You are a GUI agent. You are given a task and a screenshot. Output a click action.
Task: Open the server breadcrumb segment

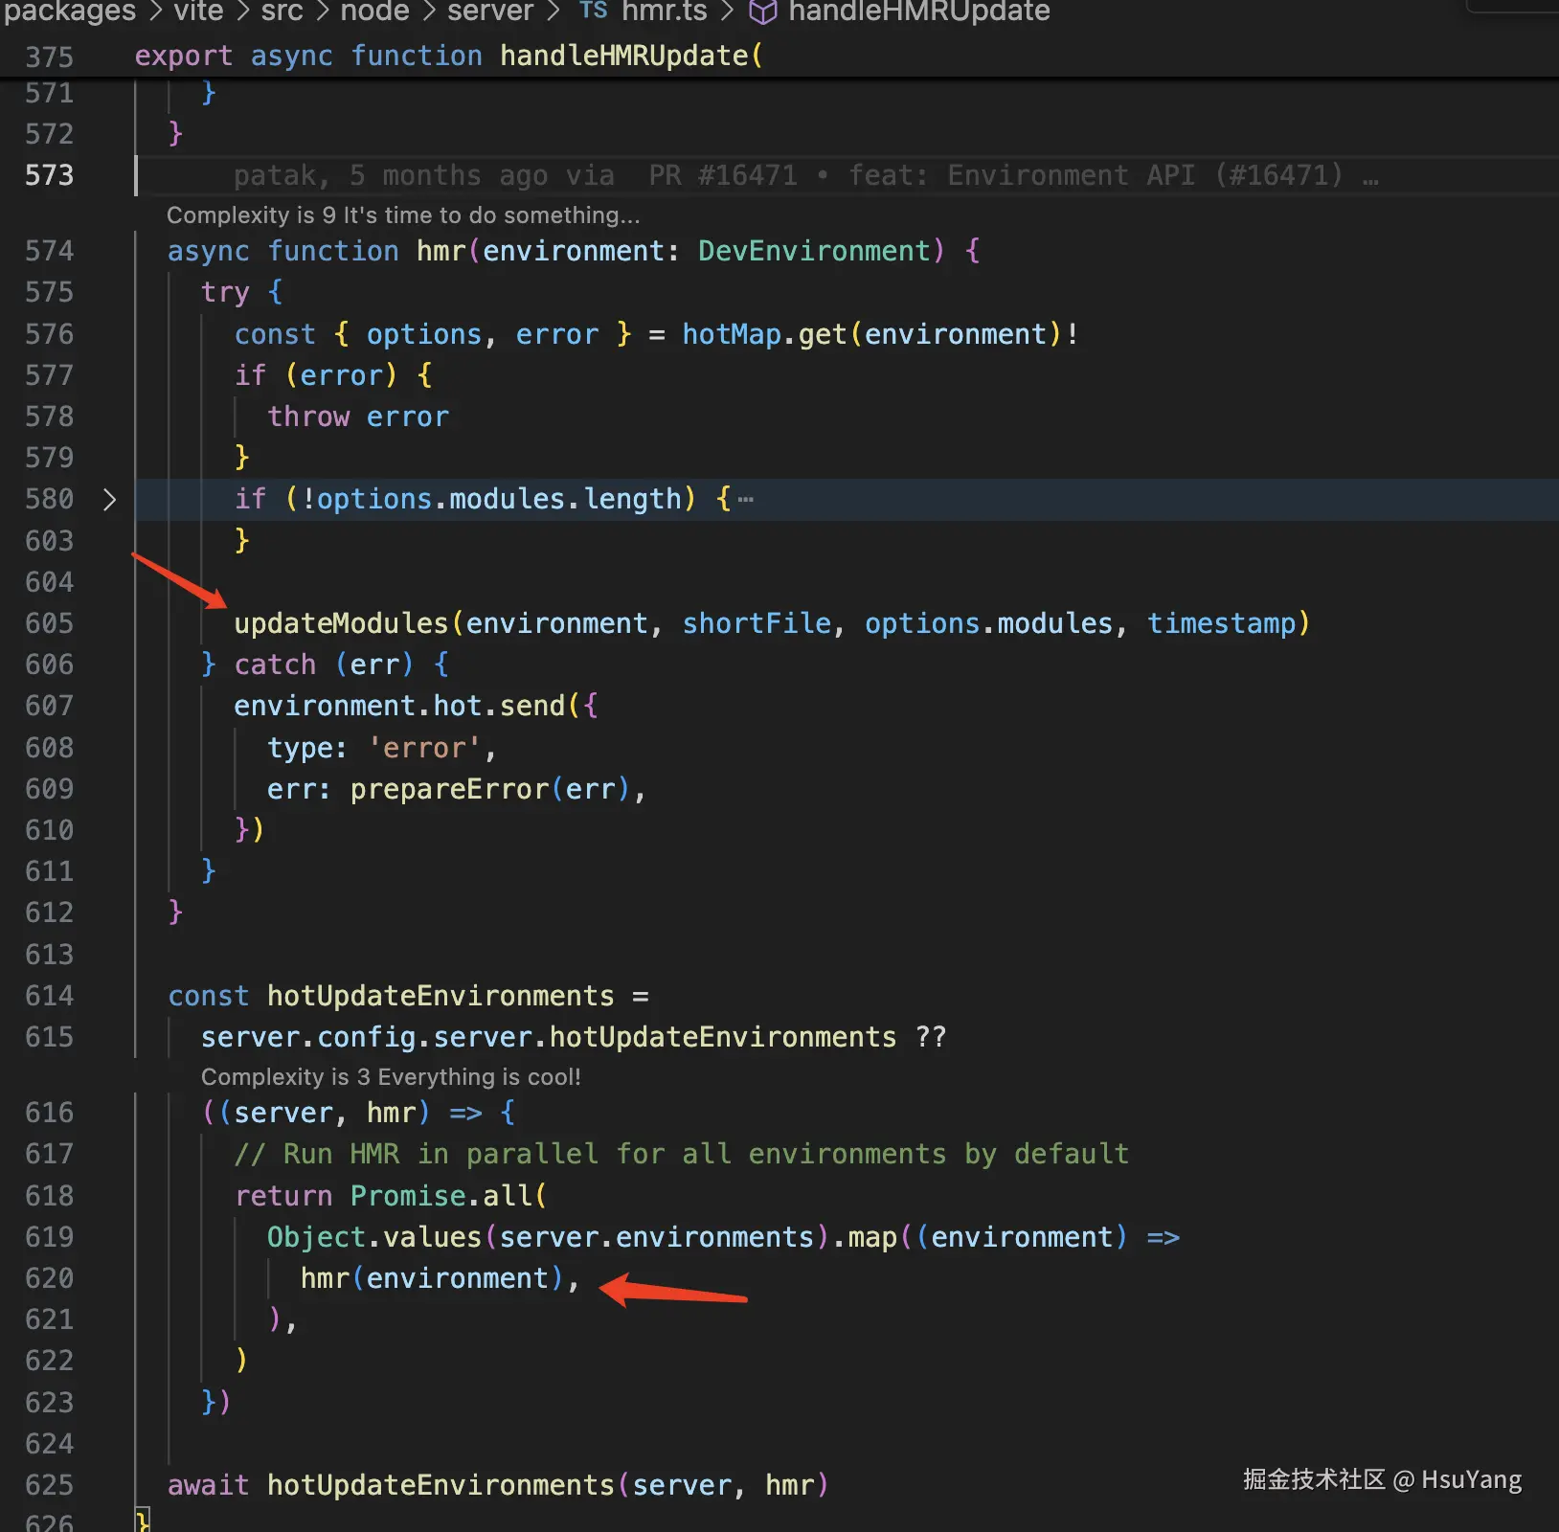pyautogui.click(x=490, y=11)
